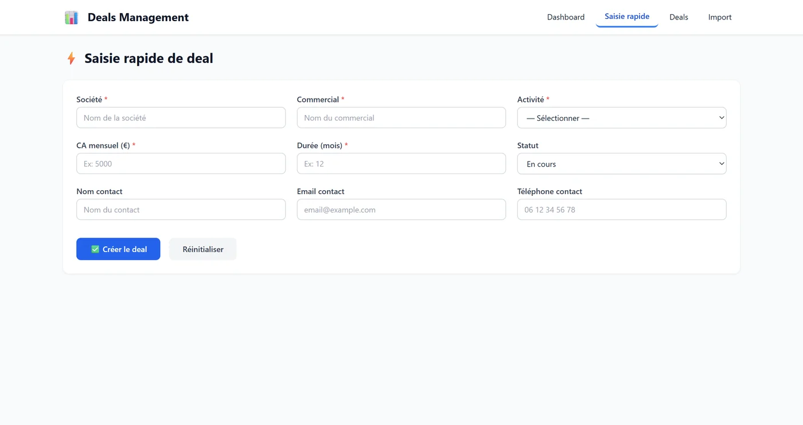Open the Statut dropdown showing En cours

(622, 164)
